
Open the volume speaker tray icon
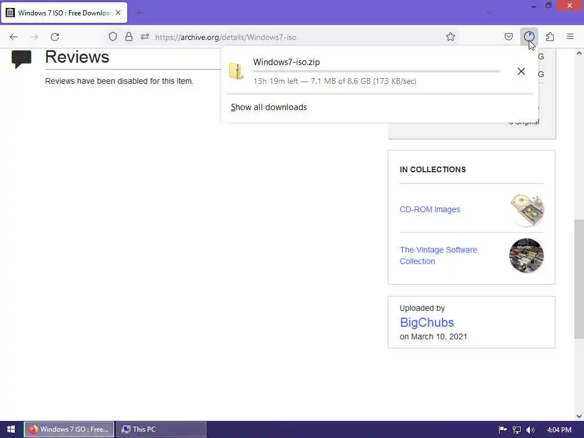(530, 430)
